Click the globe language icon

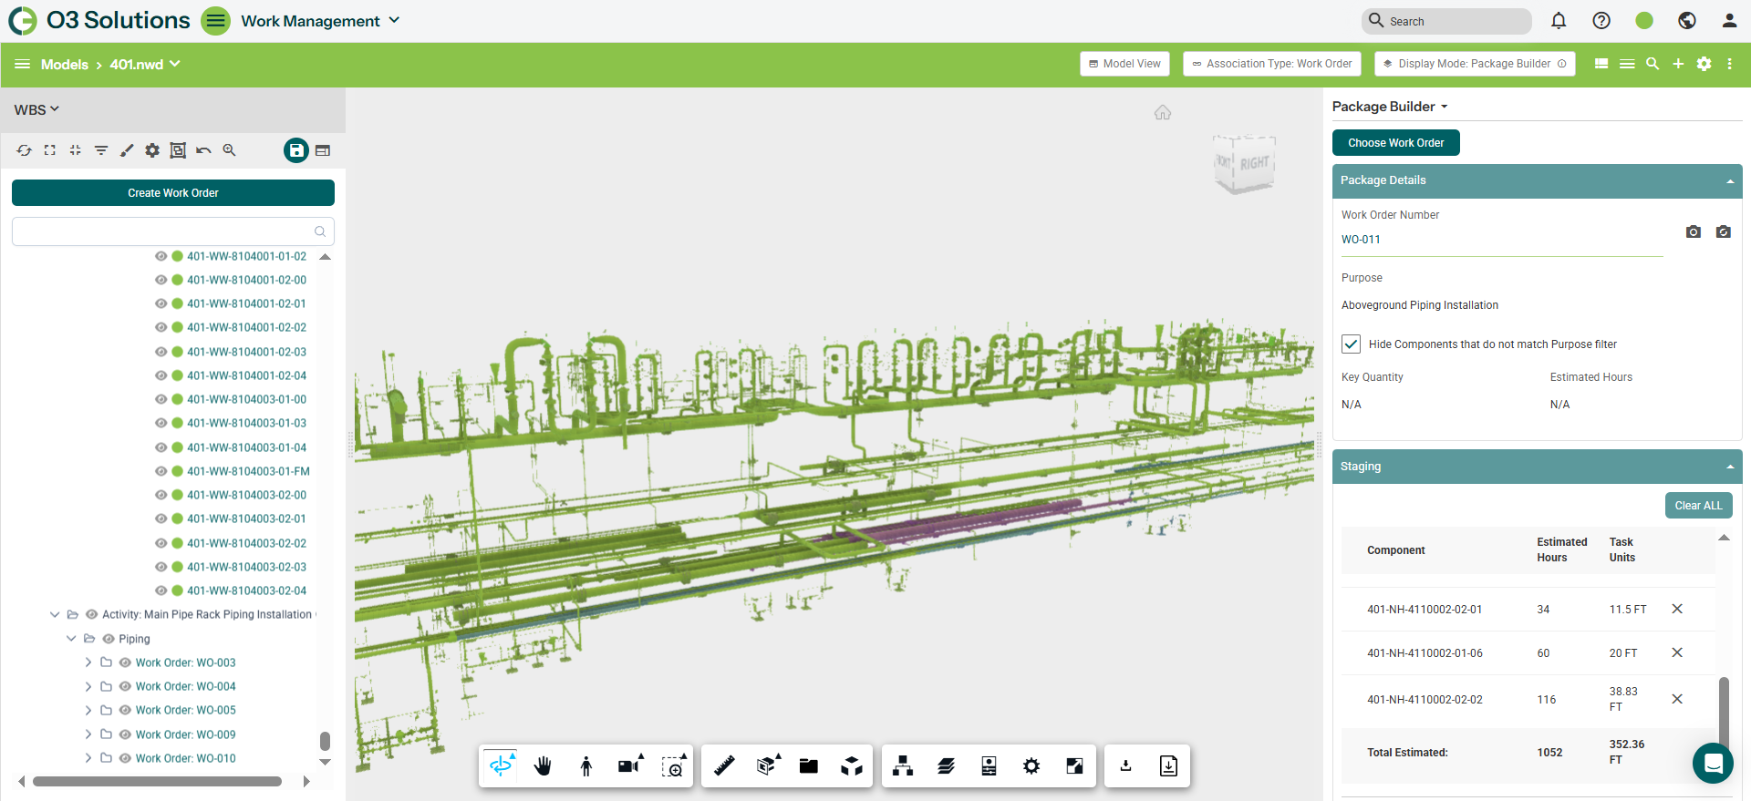pyautogui.click(x=1687, y=21)
